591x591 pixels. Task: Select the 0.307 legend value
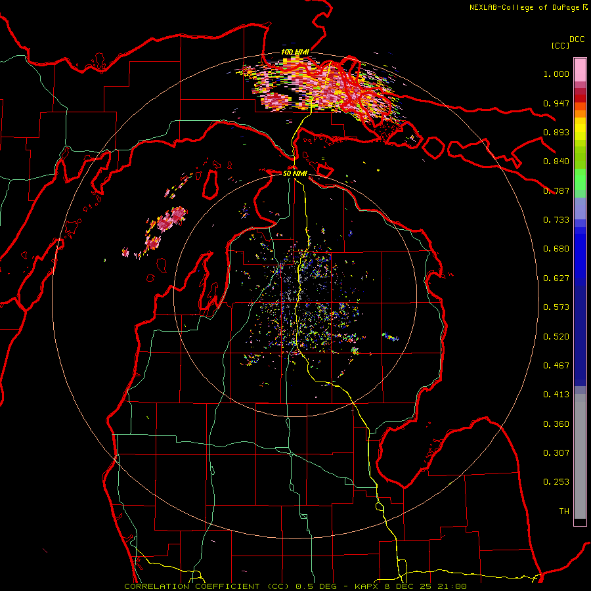(x=556, y=453)
